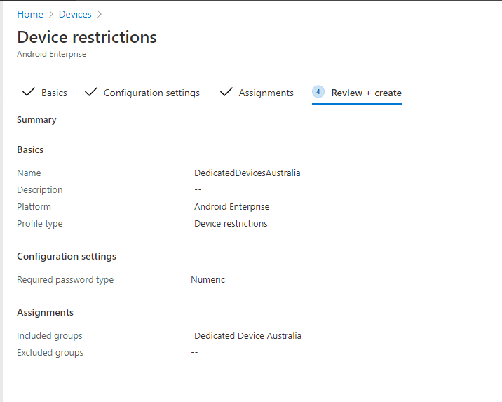
Task: Click the Device restrictions profile type value
Action: click(231, 224)
